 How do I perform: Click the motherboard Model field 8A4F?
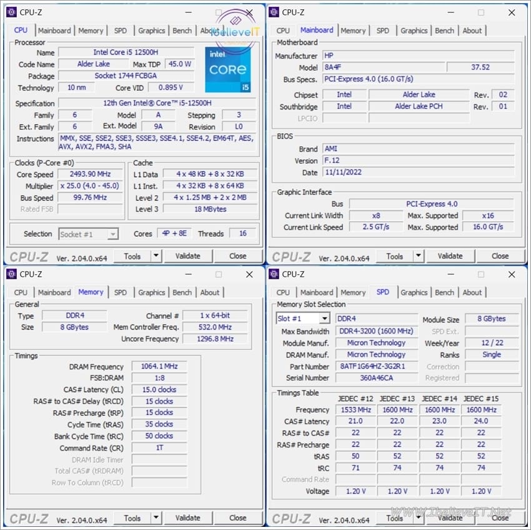pos(383,67)
